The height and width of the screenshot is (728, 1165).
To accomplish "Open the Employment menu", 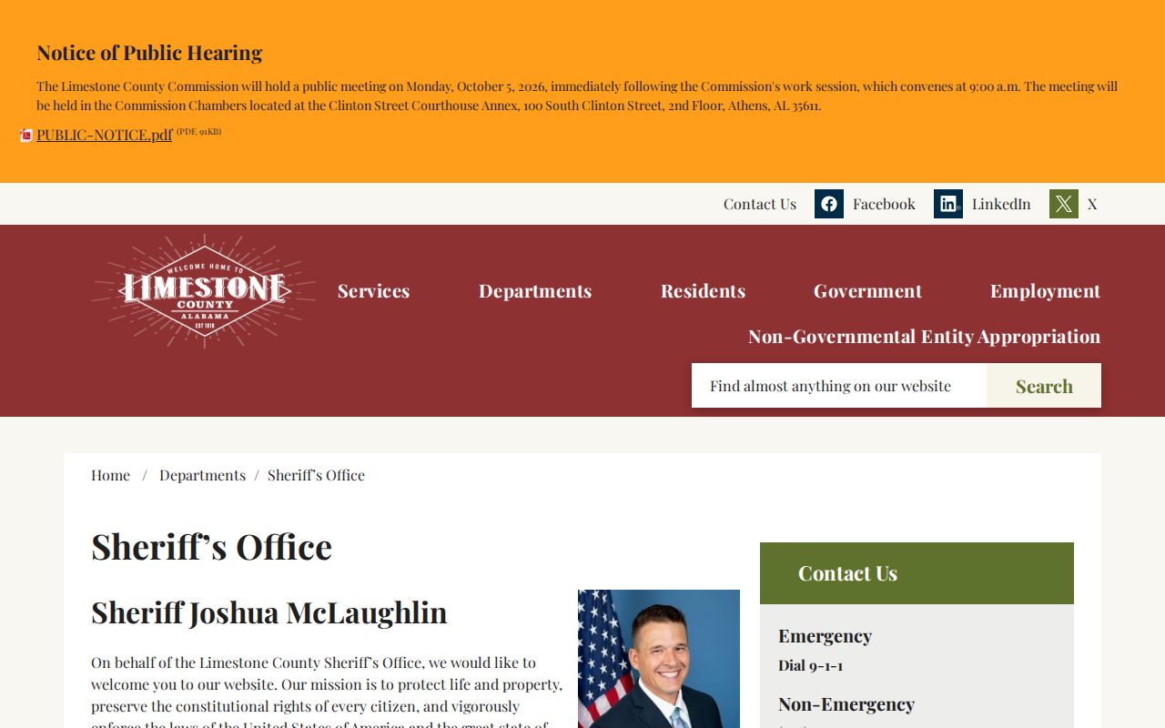I will (1046, 291).
